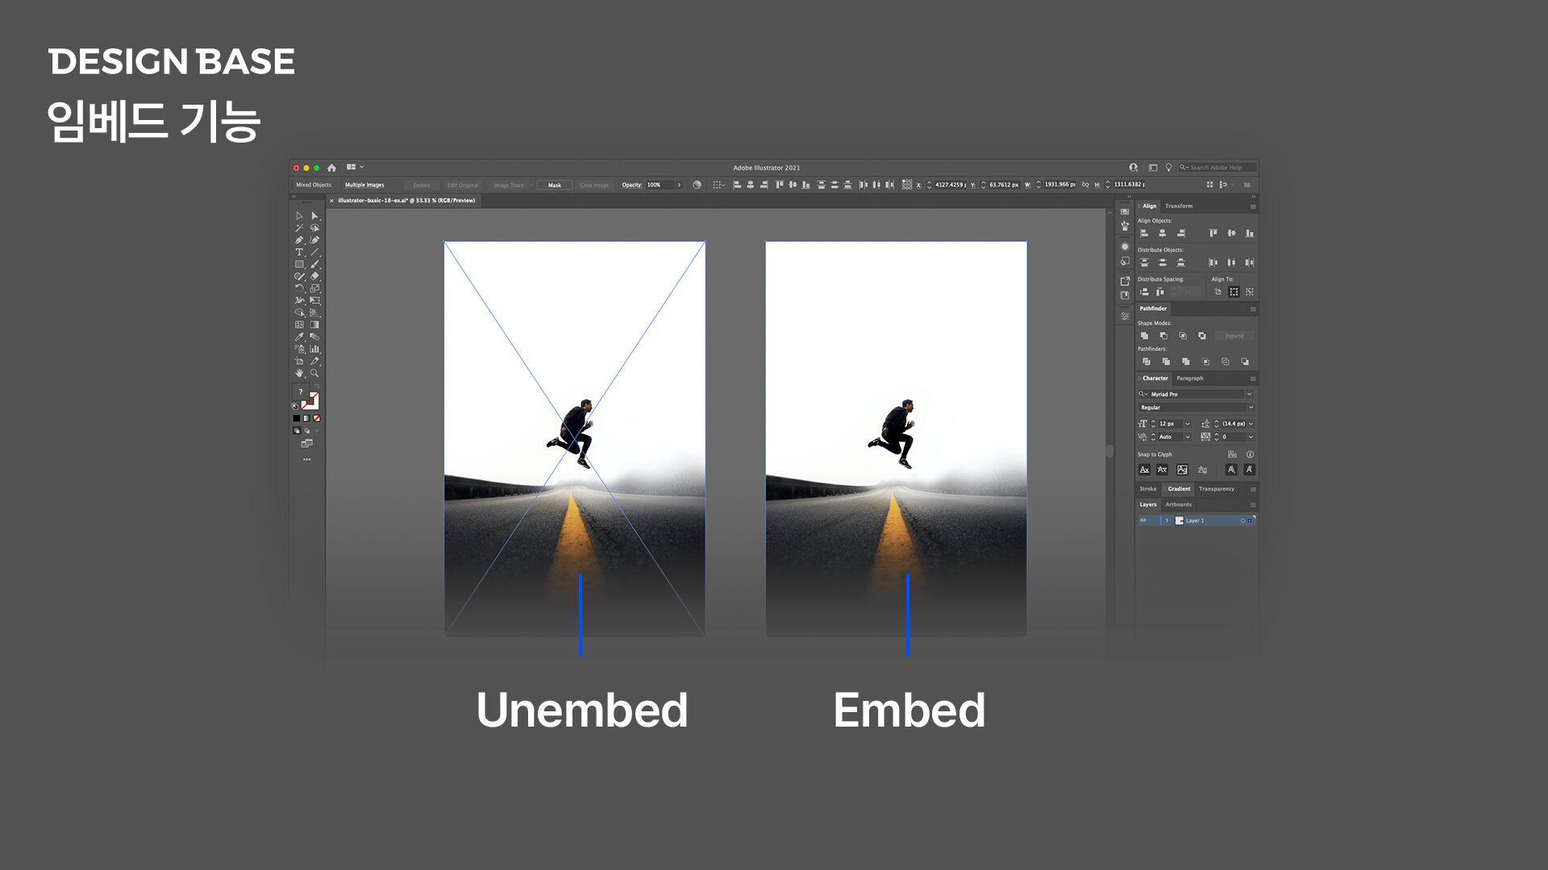Select the Pen tool
The image size is (1548, 870).
[x=299, y=240]
